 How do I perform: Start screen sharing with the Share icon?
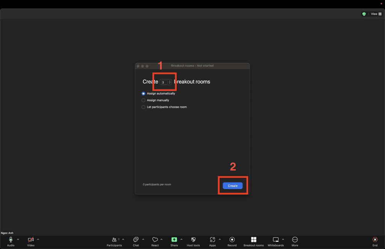[x=174, y=241]
